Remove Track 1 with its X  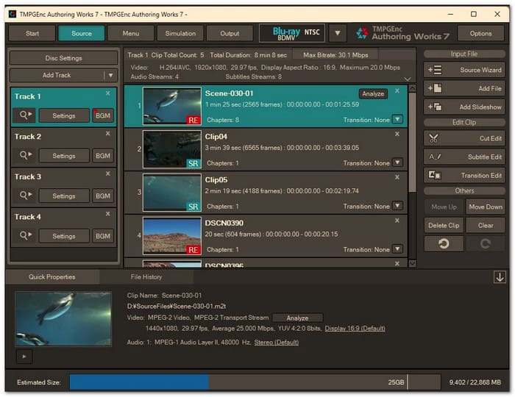click(x=107, y=93)
